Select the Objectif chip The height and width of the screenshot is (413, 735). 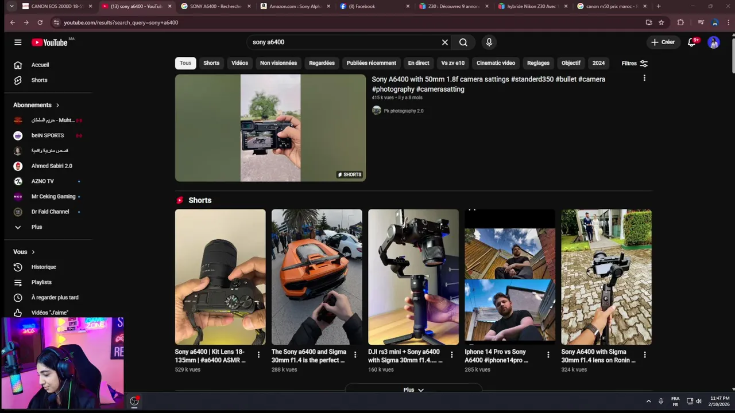coord(571,63)
